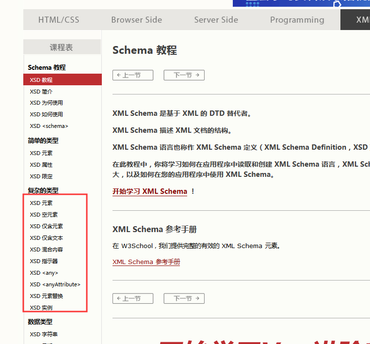Click the 简单的类型 section heading
This screenshot has height=344, width=370.
pyautogui.click(x=43, y=141)
